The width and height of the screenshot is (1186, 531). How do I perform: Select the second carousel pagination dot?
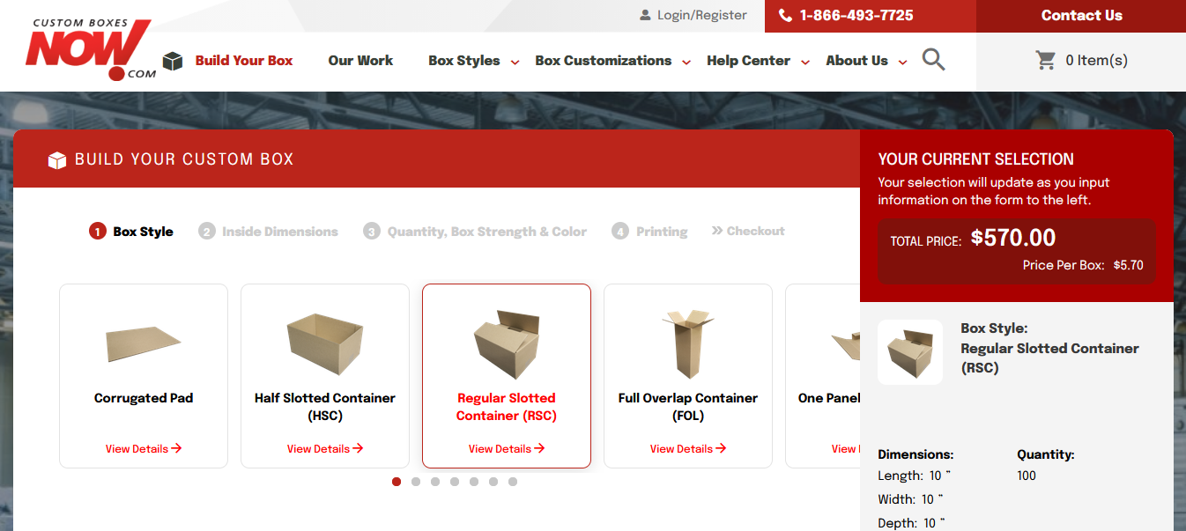click(x=416, y=482)
